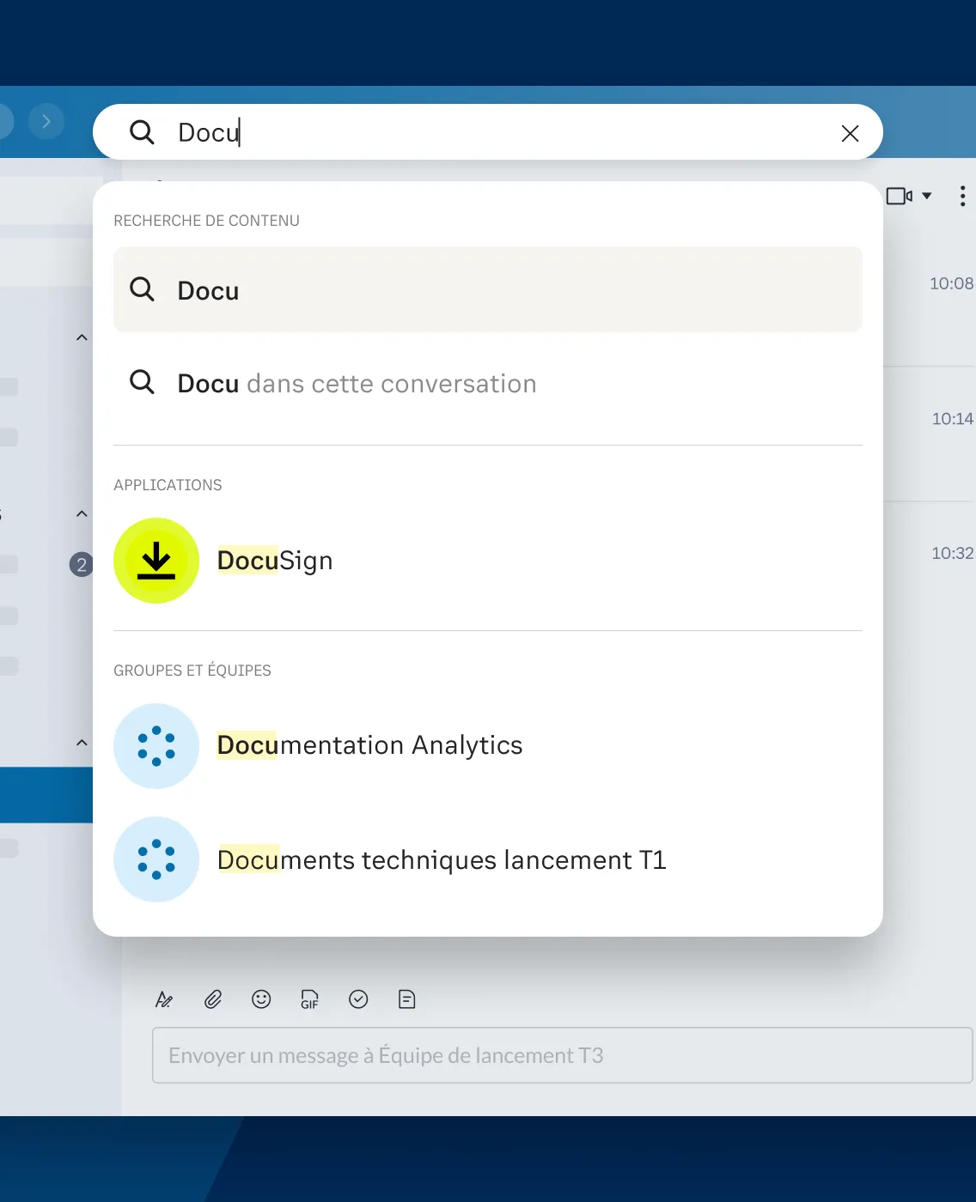Open the notes document icon
Viewport: 976px width, 1202px height.
point(406,999)
